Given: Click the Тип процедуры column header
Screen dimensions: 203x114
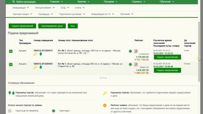Looking at the screenshot, I should (x=25, y=42).
